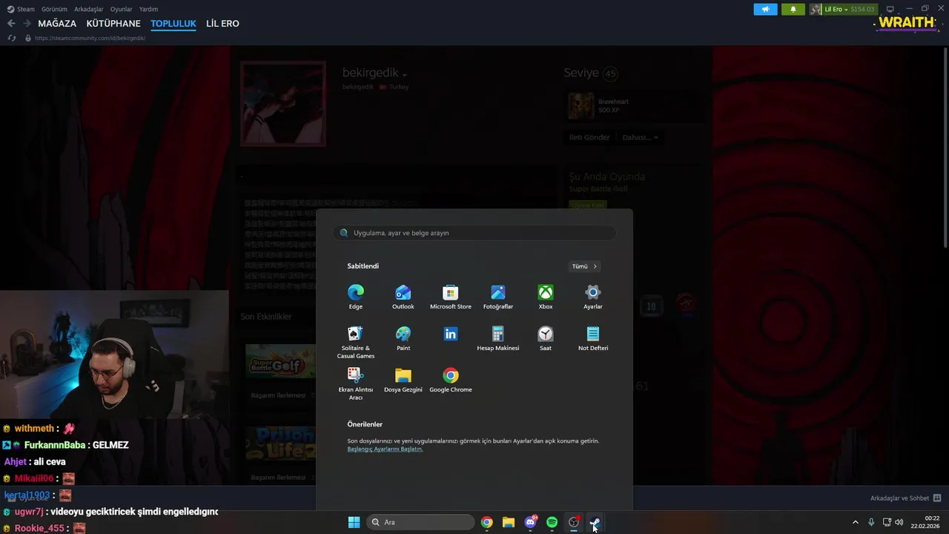Open Arkadaşlar ve Sohbet panel
Viewport: 949px width, 534px height.
(905, 498)
